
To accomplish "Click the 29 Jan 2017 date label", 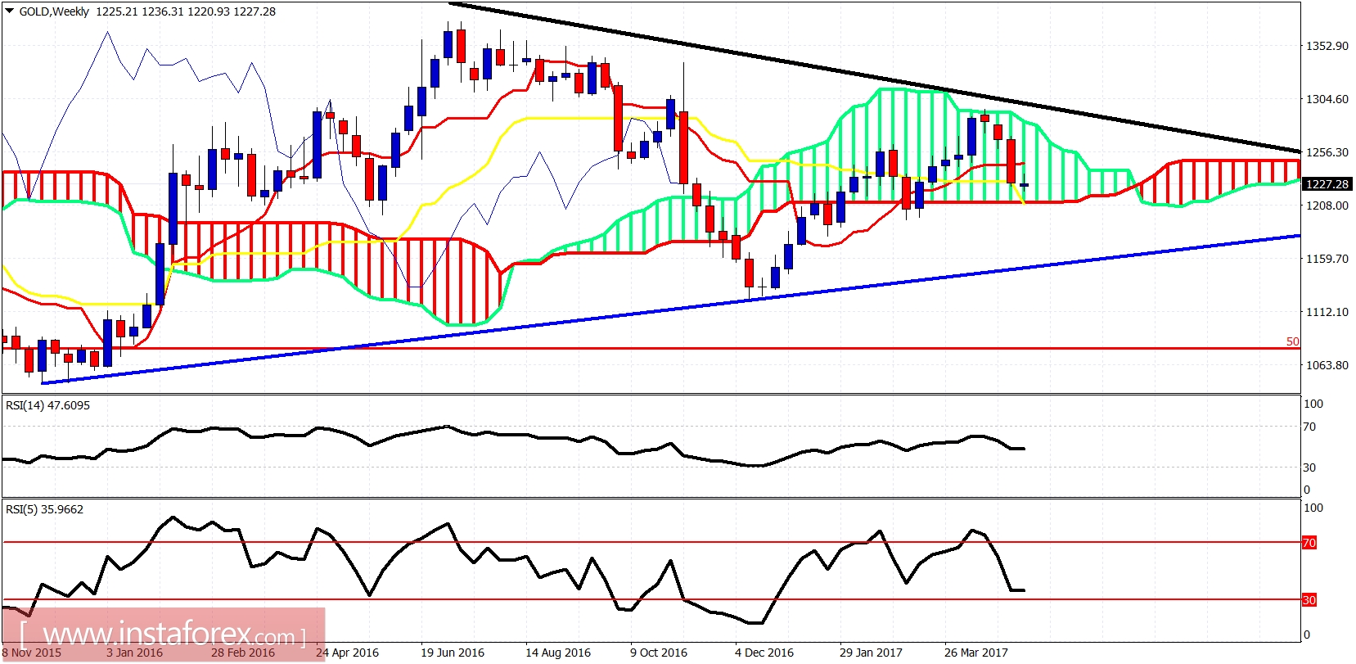I will click(871, 653).
